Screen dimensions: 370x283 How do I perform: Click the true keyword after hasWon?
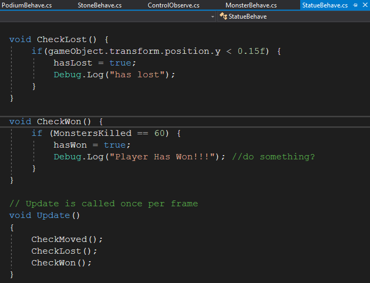tap(115, 145)
